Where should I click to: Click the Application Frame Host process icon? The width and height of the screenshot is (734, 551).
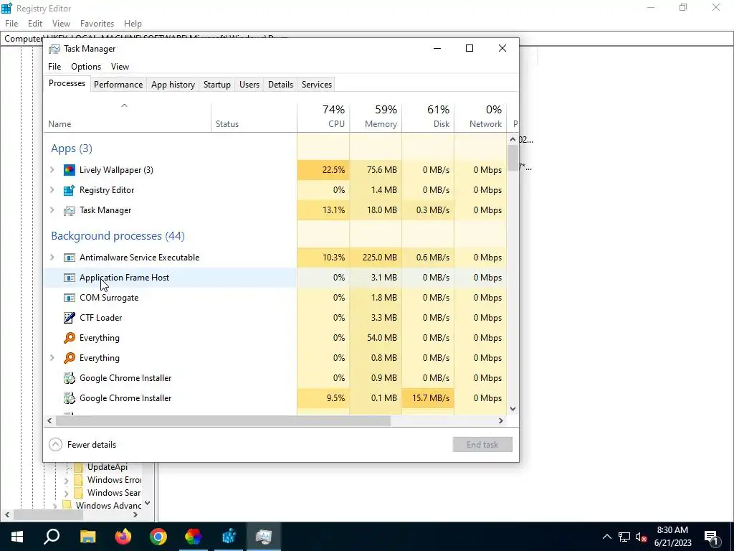(70, 278)
